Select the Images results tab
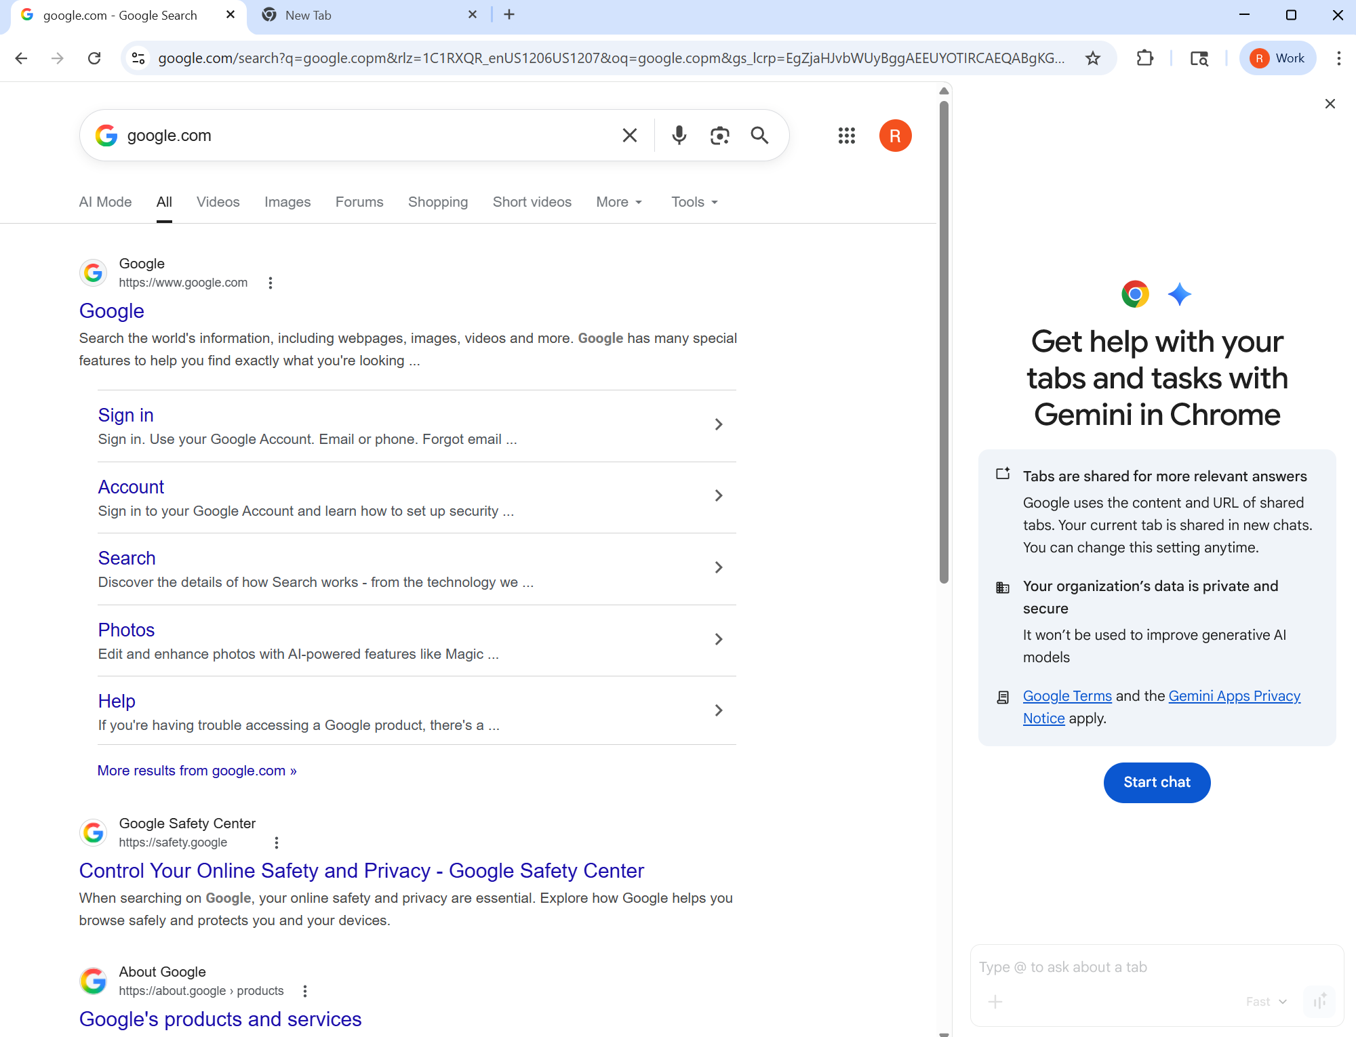Viewport: 1356px width, 1037px height. pos(287,202)
